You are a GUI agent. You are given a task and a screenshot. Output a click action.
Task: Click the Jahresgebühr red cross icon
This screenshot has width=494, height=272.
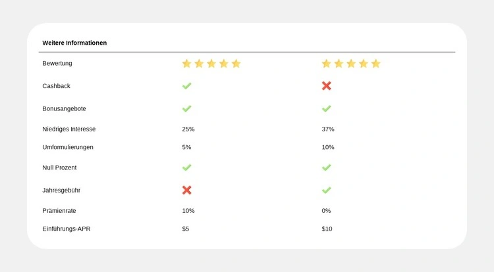click(x=187, y=190)
